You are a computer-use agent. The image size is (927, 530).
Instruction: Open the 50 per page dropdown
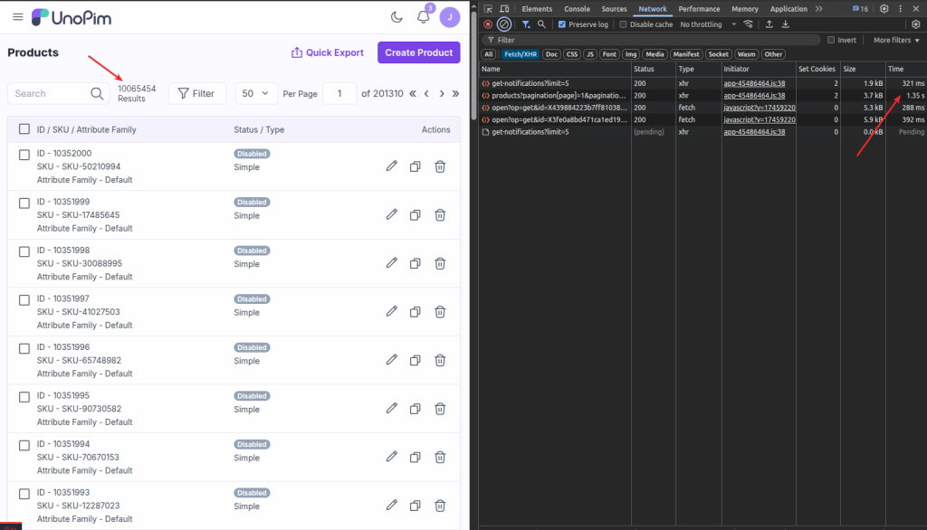point(256,93)
